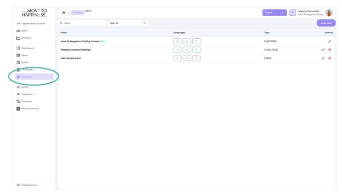The image size is (342, 192).
Task: Click the Search input field
Action: coord(82,23)
